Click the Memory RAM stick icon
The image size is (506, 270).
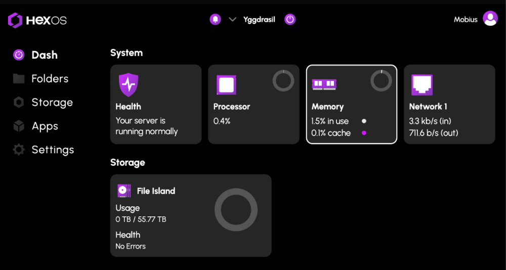click(x=324, y=84)
